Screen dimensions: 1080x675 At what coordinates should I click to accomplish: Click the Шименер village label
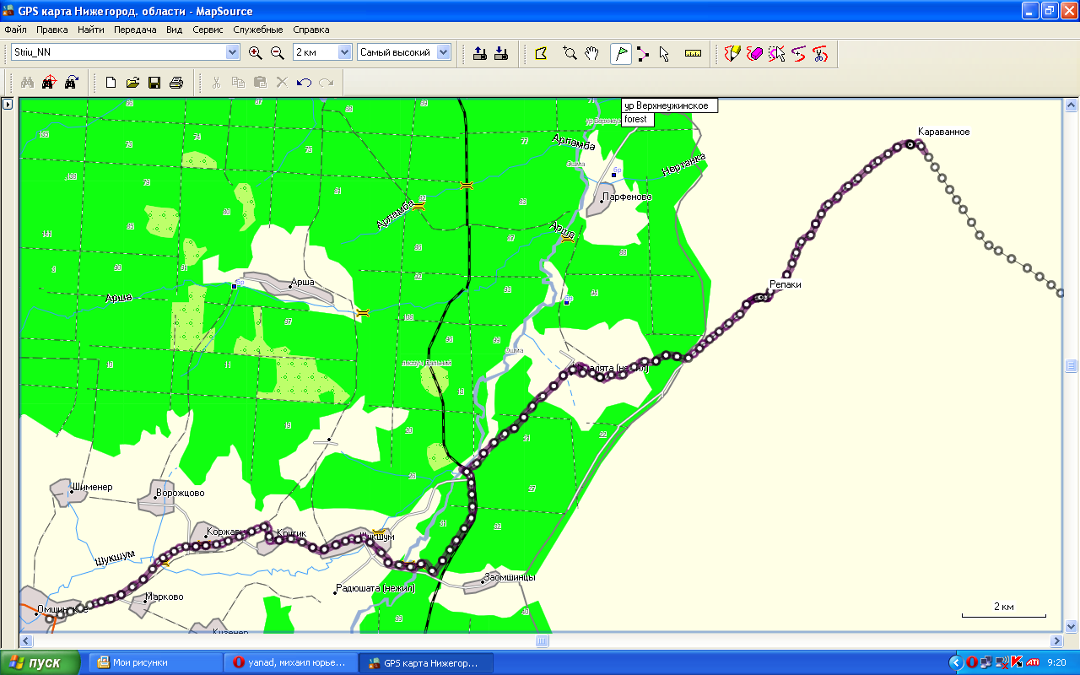pos(93,487)
